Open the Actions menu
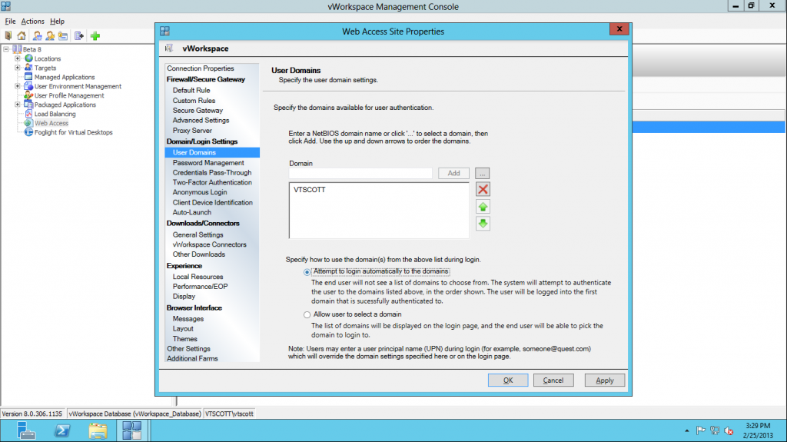Image resolution: width=787 pixels, height=442 pixels. click(x=32, y=21)
